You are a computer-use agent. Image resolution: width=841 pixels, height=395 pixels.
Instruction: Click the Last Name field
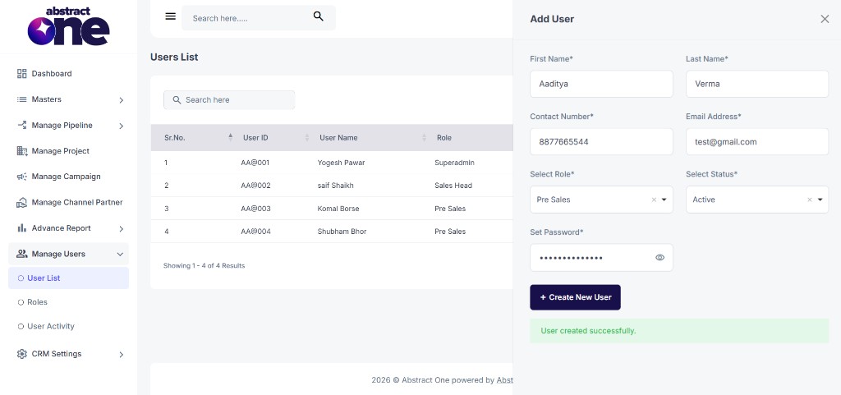(x=757, y=84)
